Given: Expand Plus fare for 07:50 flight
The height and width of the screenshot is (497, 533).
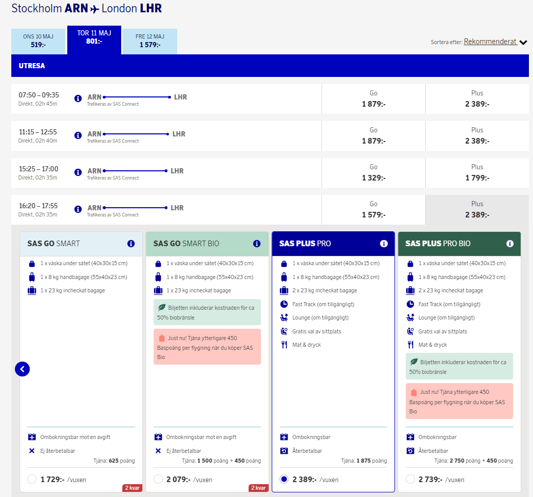Looking at the screenshot, I should pos(477,99).
